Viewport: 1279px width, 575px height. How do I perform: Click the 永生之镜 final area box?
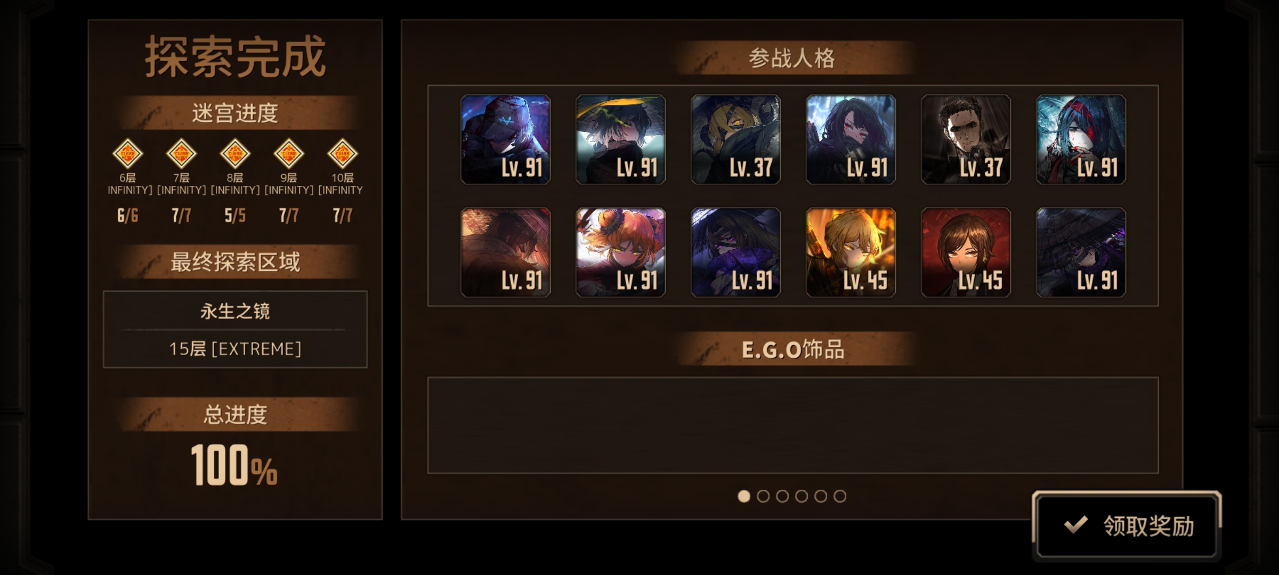(x=235, y=329)
